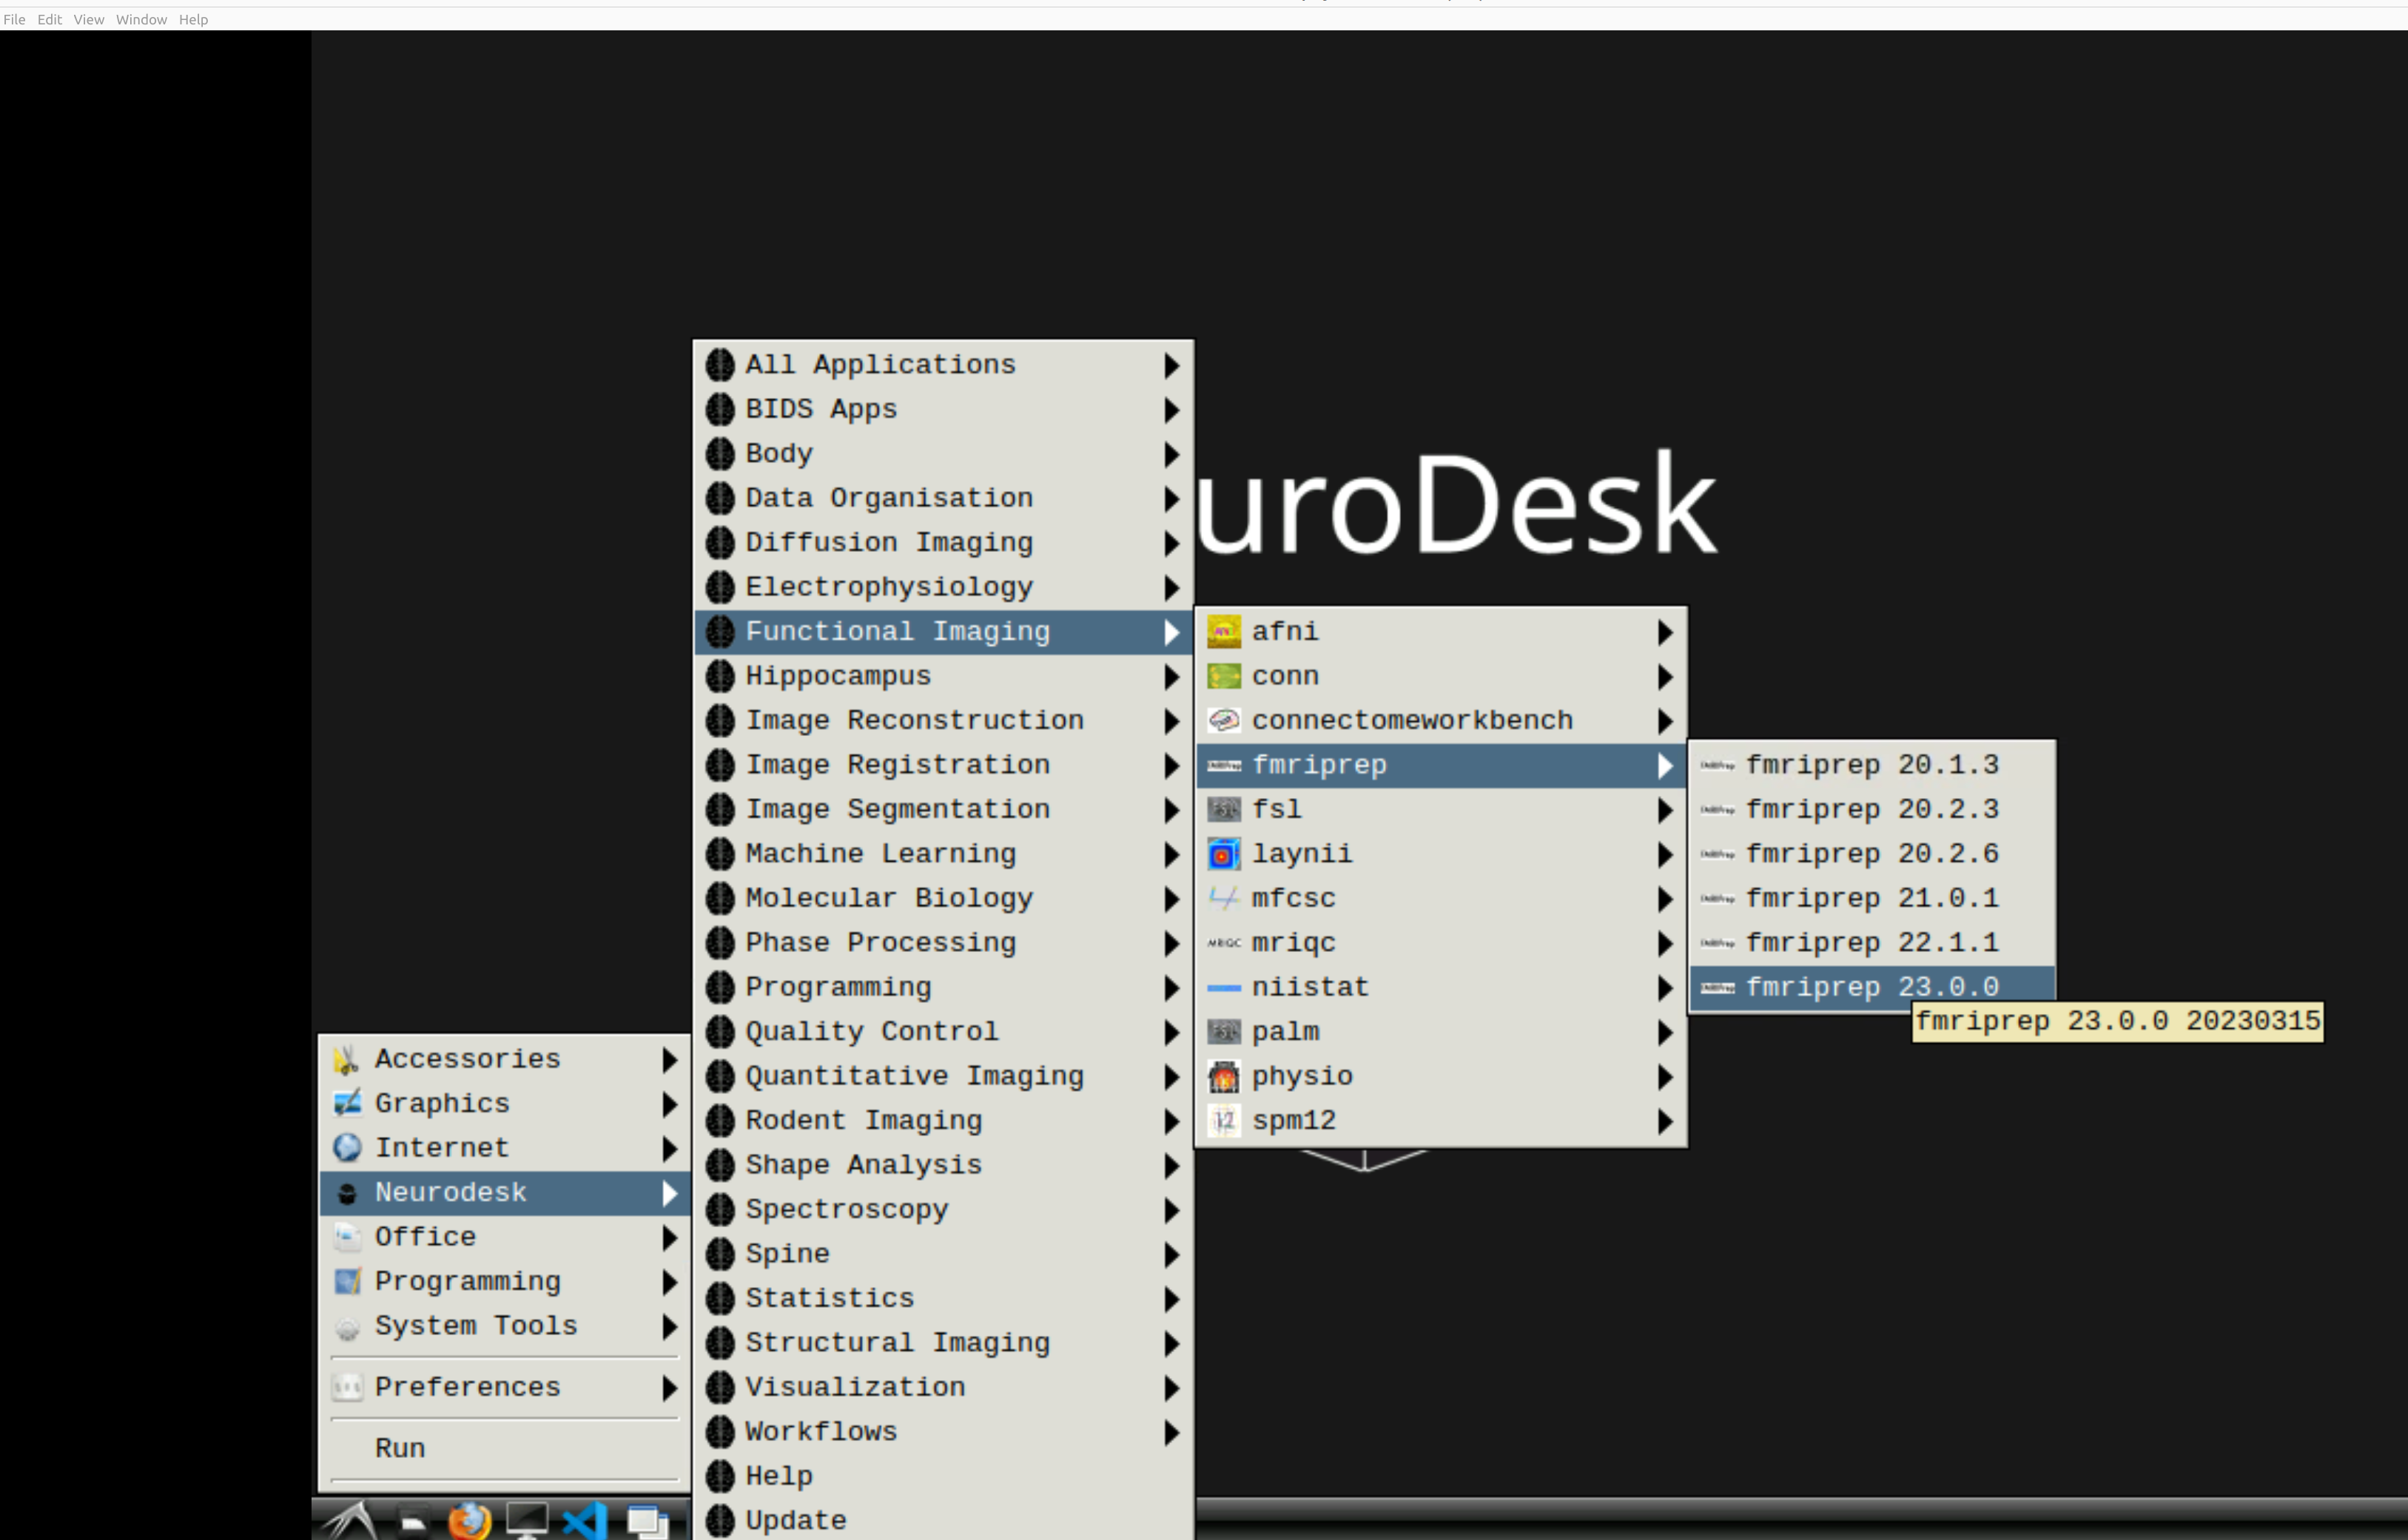Open the Help entry in Neurodesk menu

tap(778, 1476)
